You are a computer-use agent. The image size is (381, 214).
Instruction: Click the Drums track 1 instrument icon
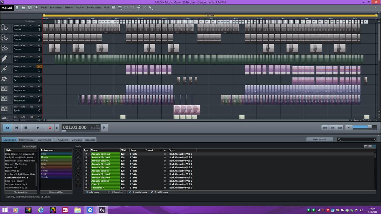point(4,28)
